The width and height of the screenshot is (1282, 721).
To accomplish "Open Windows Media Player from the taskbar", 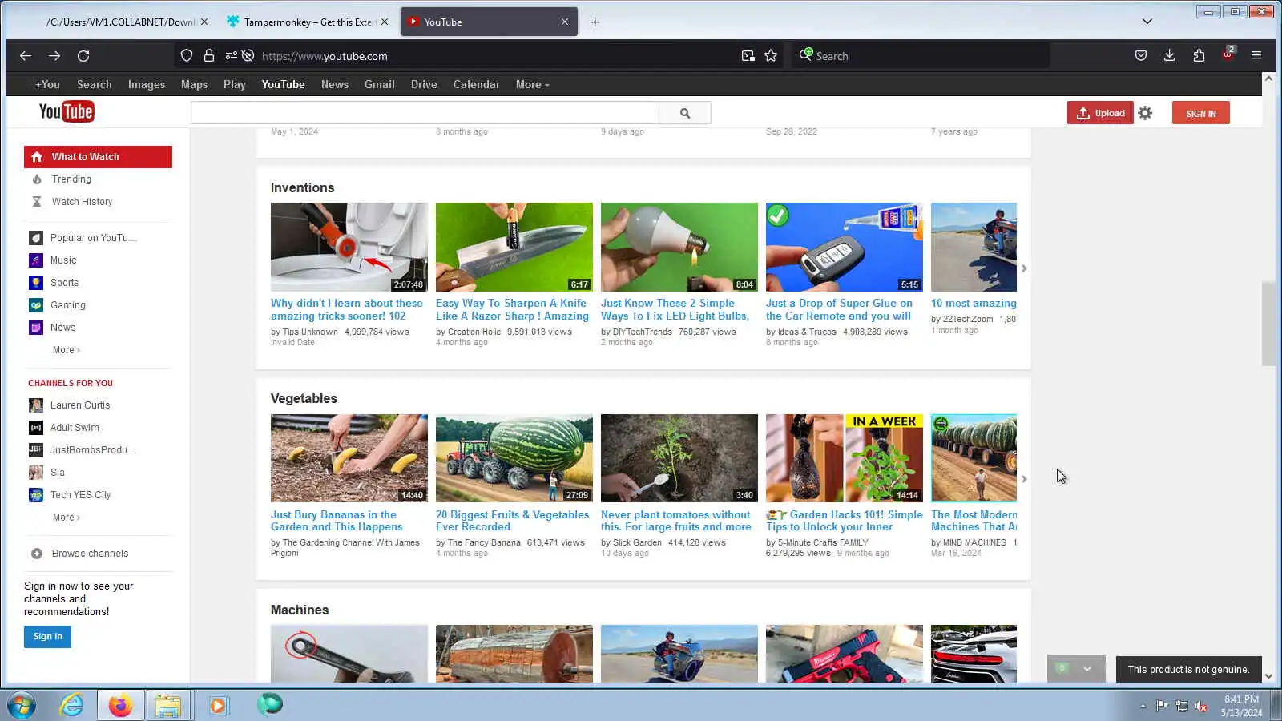I will click(218, 705).
